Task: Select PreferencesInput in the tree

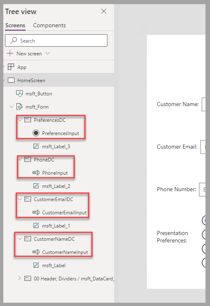Action: 60,133
